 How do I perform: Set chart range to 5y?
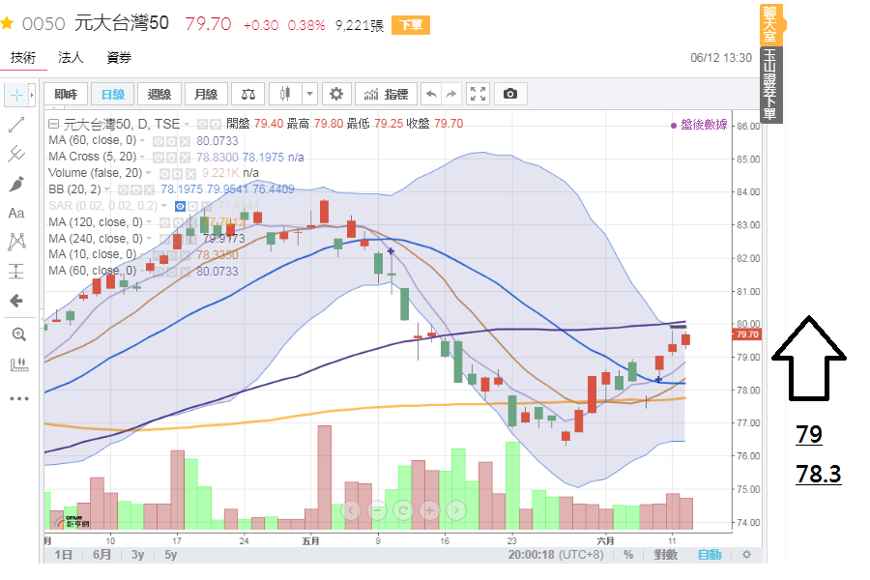click(x=170, y=555)
